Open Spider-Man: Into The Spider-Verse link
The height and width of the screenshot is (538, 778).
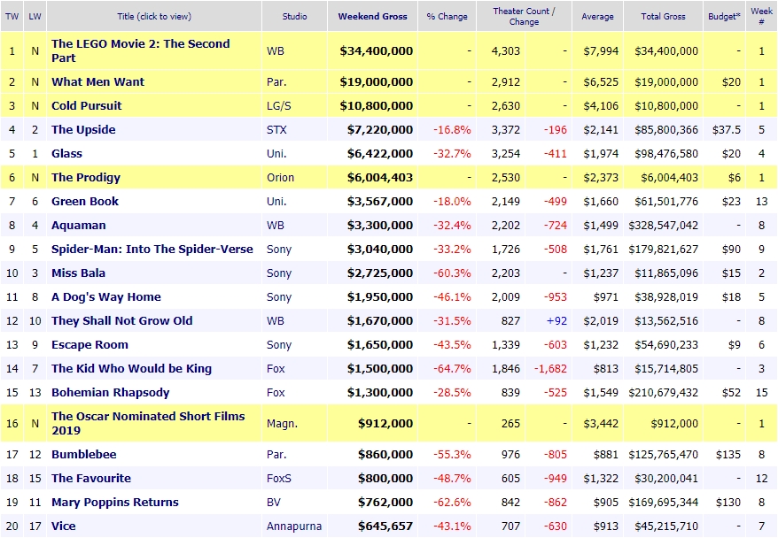[x=152, y=249]
